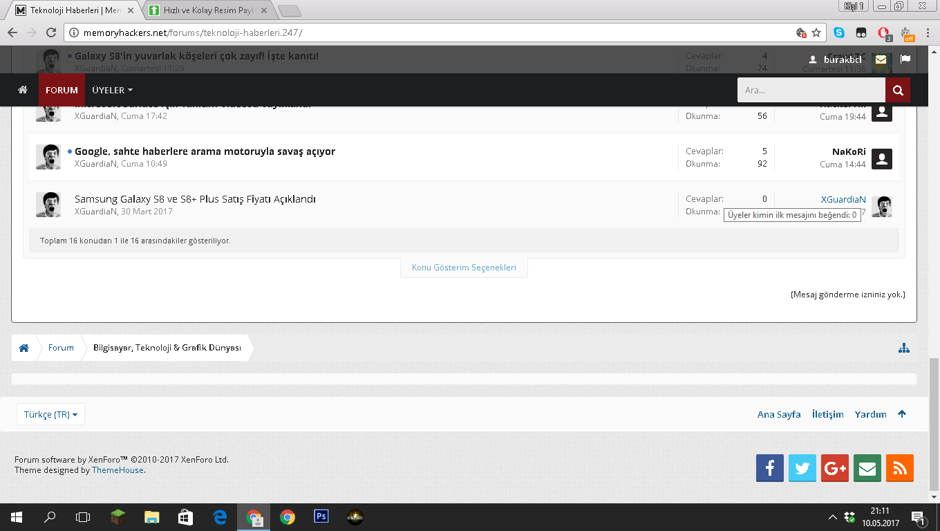Click the Kişi 1 profile button
Viewport: 940px width, 531px height.
[854, 6]
